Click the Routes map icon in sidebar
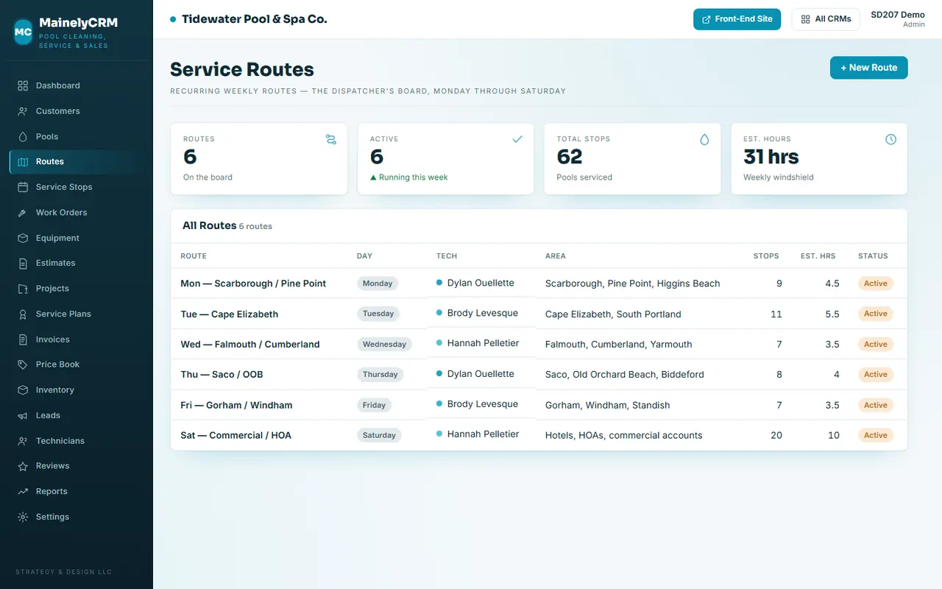This screenshot has width=942, height=589. tap(23, 162)
